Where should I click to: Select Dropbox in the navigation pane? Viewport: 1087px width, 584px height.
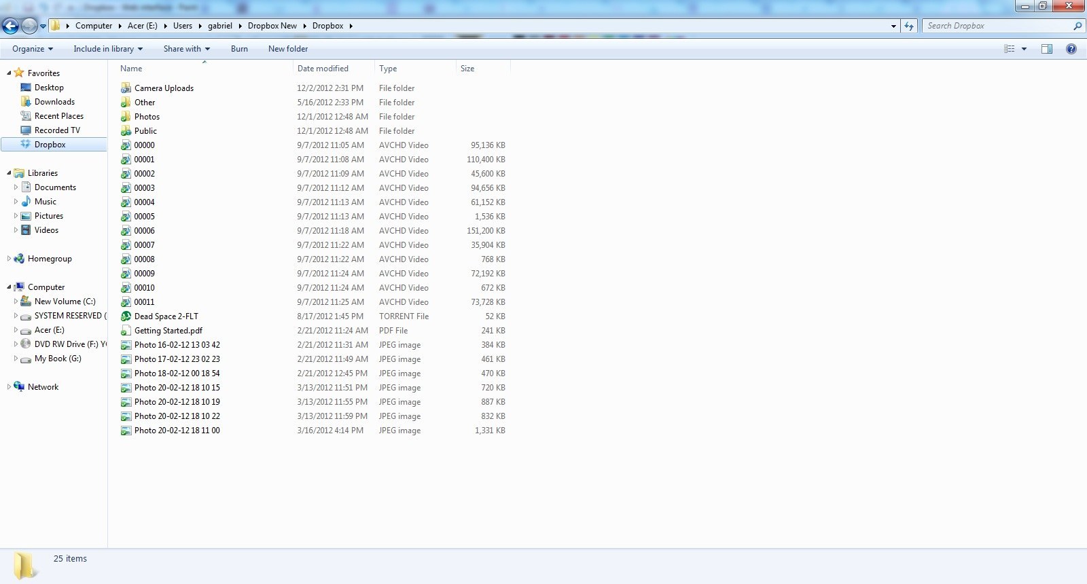(54, 145)
